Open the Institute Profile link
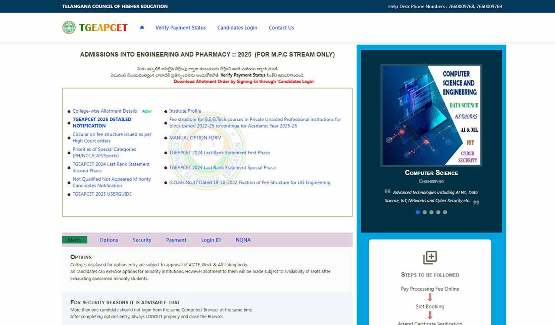 (x=185, y=111)
